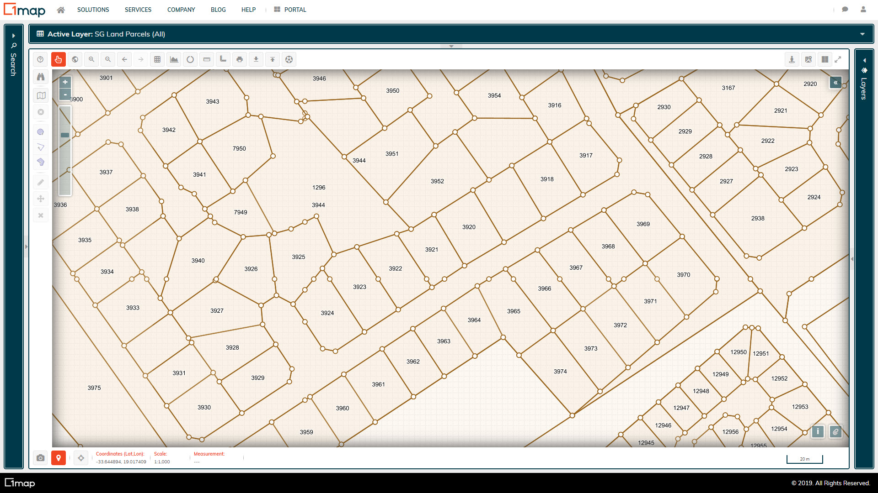Print the map with printer icon
The image size is (878, 493).
click(240, 59)
